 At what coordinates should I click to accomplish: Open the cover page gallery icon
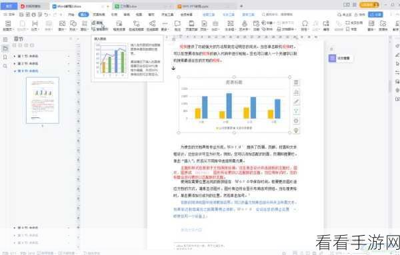pos(8,24)
